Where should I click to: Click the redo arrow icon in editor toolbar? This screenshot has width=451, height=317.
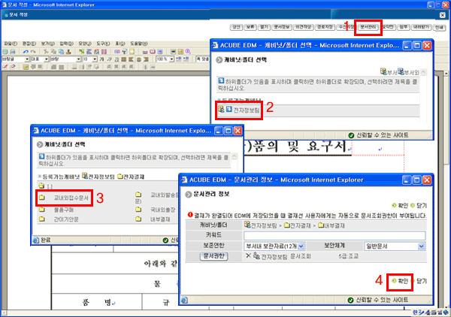pyautogui.click(x=33, y=52)
